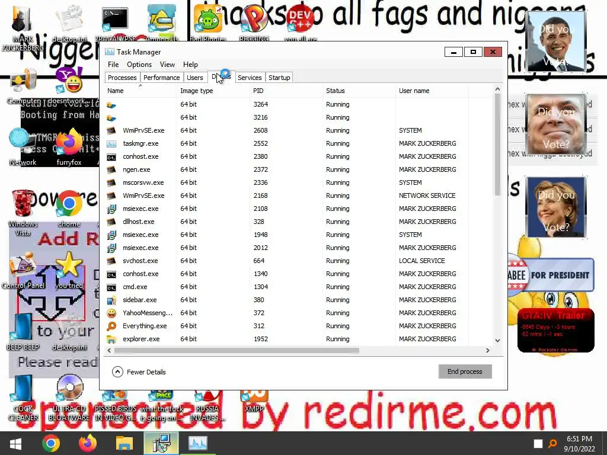
Task: Open Chrome from the taskbar
Action: (51, 443)
